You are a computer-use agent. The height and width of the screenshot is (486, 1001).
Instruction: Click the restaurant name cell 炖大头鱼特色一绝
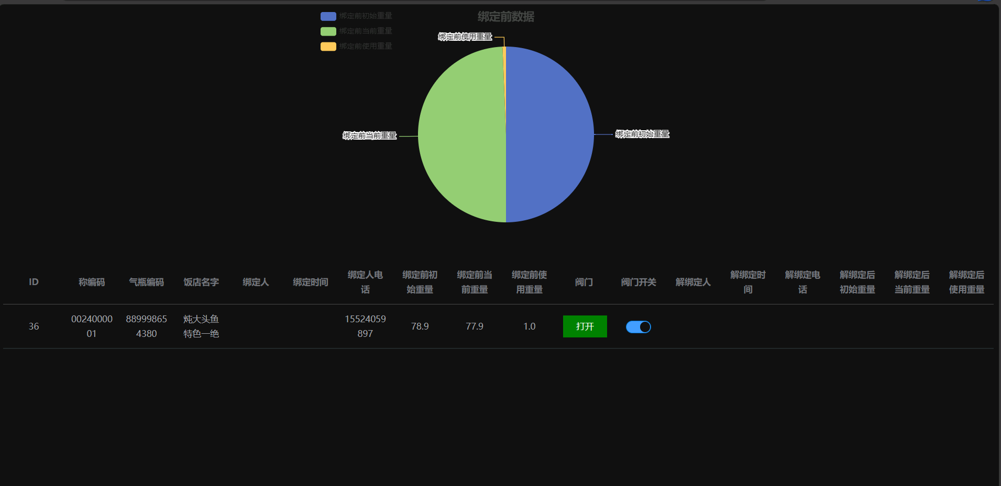pyautogui.click(x=201, y=326)
